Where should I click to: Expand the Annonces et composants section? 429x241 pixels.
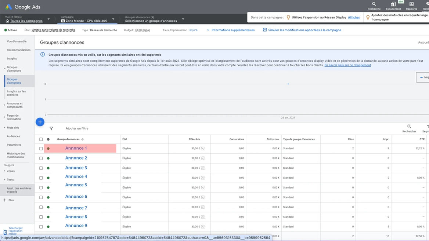point(5,105)
